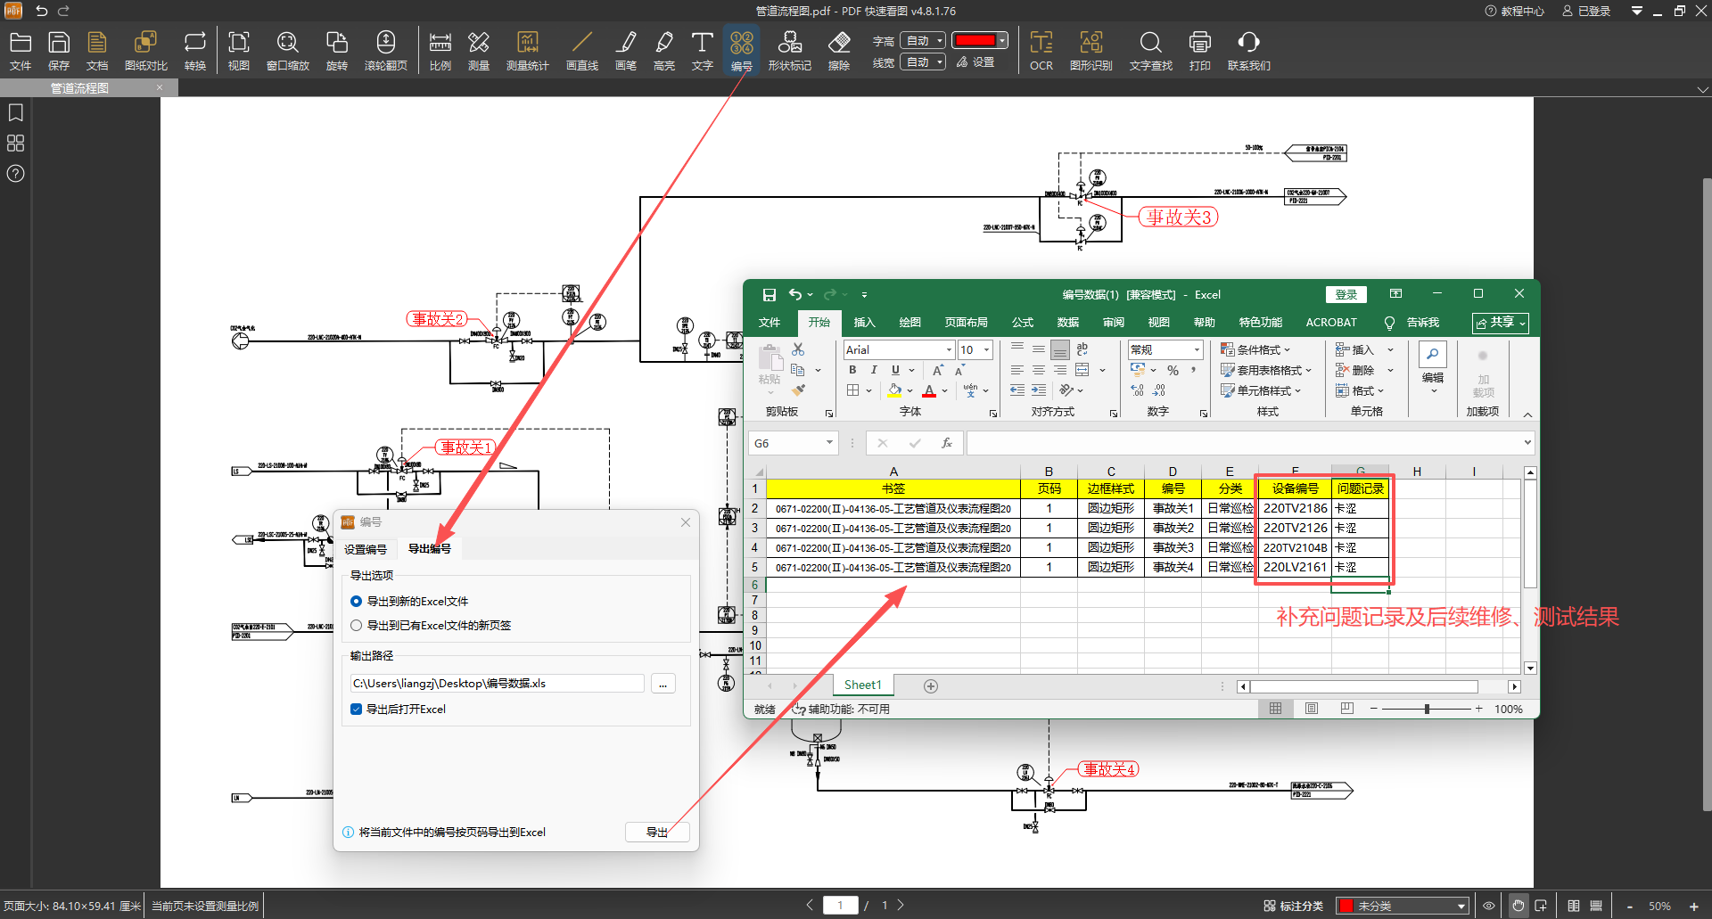This screenshot has width=1712, height=919.
Task: Click the output path text field
Action: coord(496,684)
